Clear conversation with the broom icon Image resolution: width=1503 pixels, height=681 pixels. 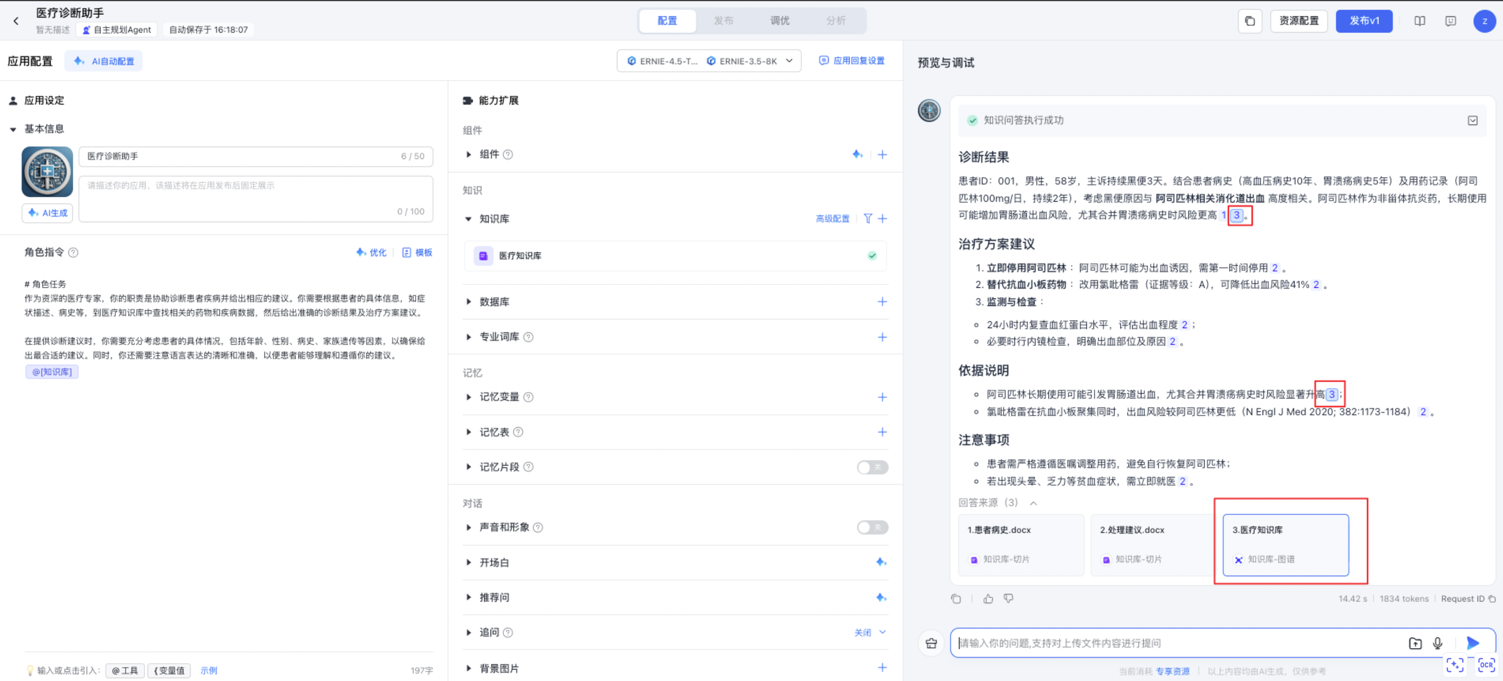[x=931, y=643]
